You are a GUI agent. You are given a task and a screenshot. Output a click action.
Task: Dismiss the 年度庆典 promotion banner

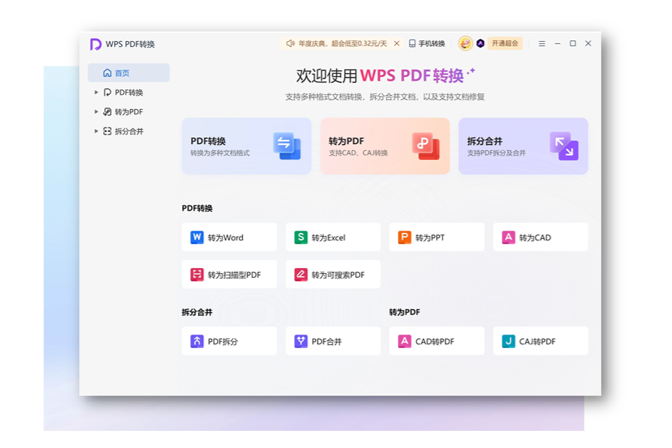[x=396, y=43]
